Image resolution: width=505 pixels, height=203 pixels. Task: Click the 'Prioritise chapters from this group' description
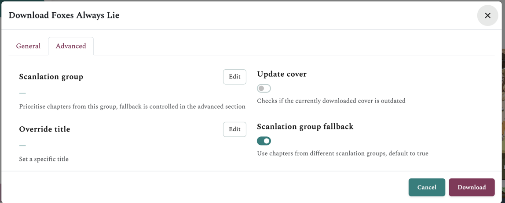(132, 107)
